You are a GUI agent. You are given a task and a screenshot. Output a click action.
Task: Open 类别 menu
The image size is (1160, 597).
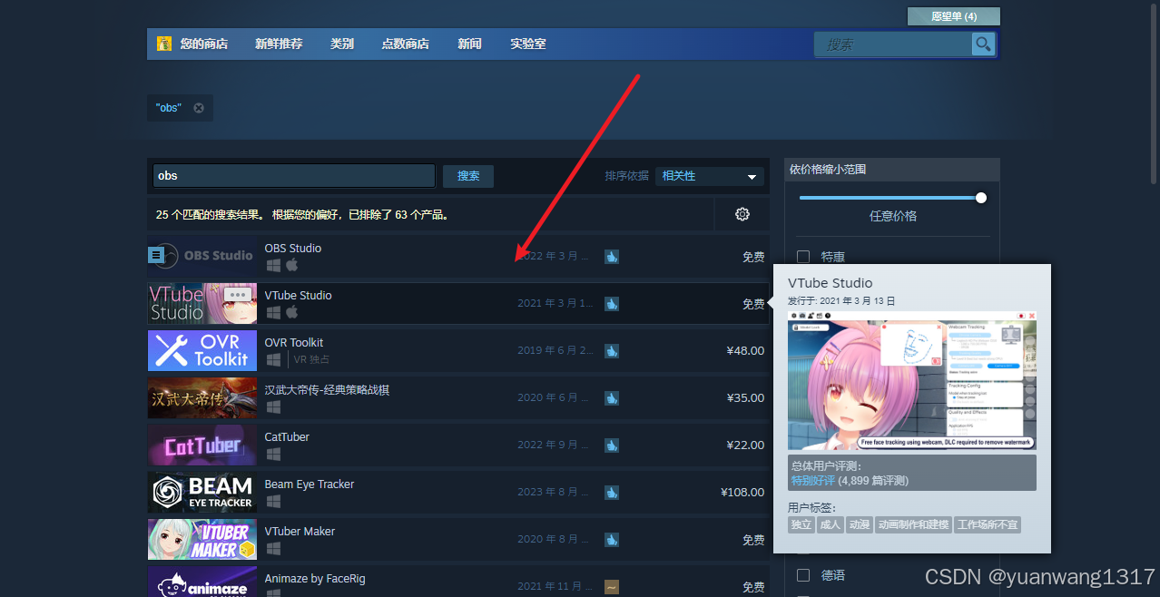(x=342, y=44)
